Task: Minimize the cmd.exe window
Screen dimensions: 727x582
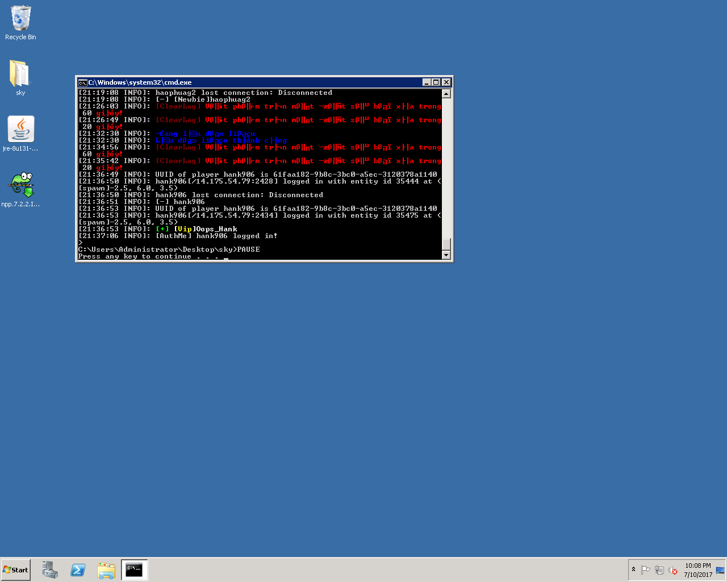Action: (427, 82)
